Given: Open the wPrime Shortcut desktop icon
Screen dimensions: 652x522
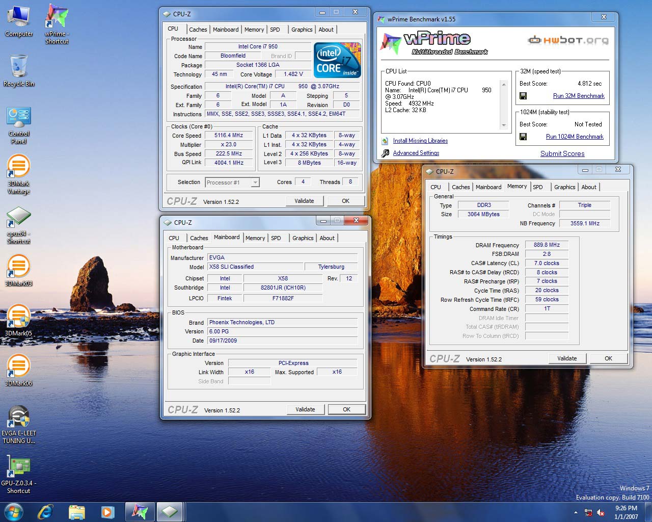Looking at the screenshot, I should [57, 24].
